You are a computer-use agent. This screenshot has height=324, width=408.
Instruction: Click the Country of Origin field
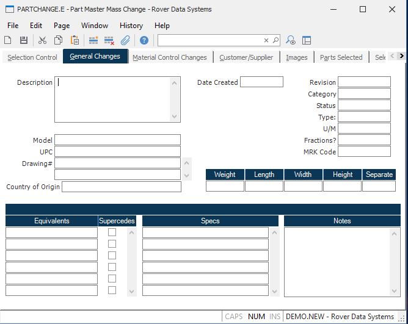(121, 187)
